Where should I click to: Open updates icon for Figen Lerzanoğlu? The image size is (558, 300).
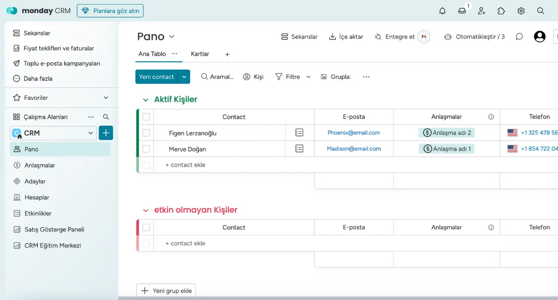tap(299, 133)
